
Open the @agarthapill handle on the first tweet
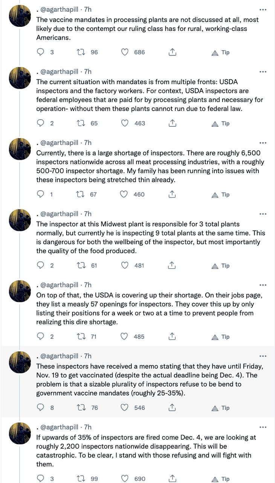click(x=59, y=9)
